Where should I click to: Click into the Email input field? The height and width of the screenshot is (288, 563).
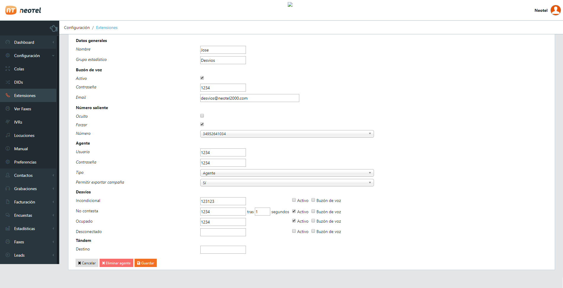click(249, 98)
